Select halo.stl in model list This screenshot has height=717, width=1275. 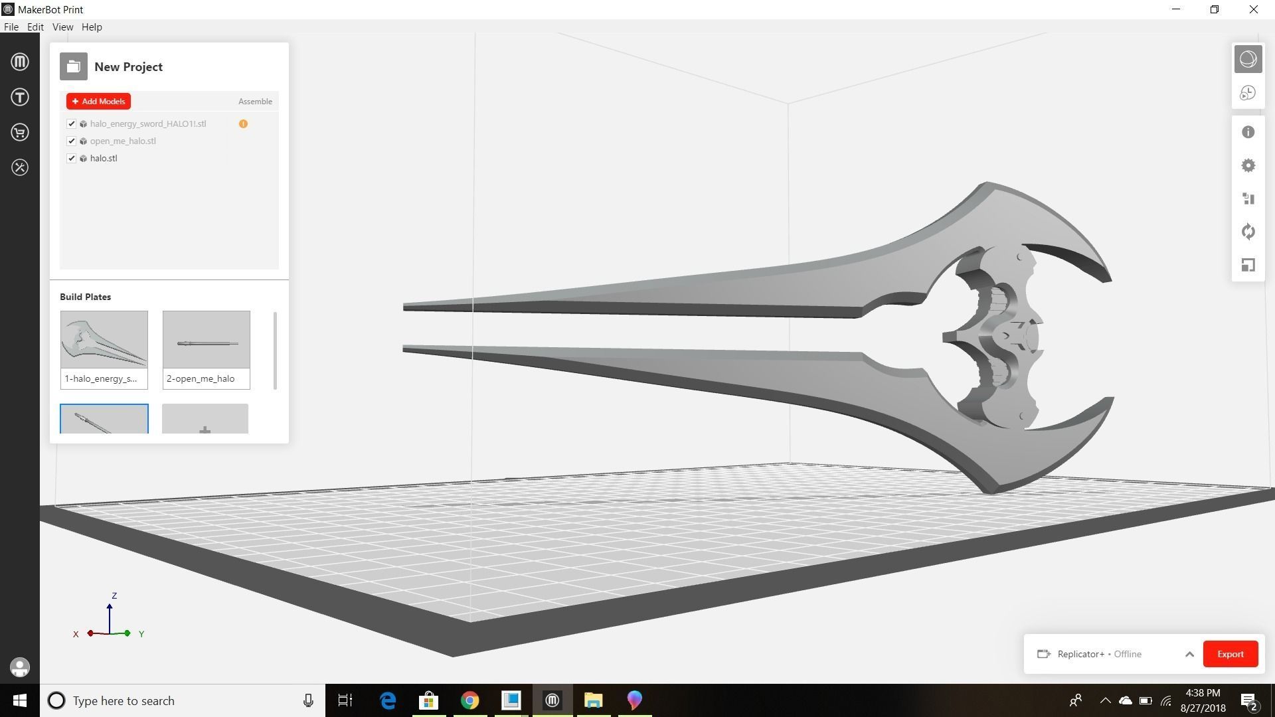104,158
